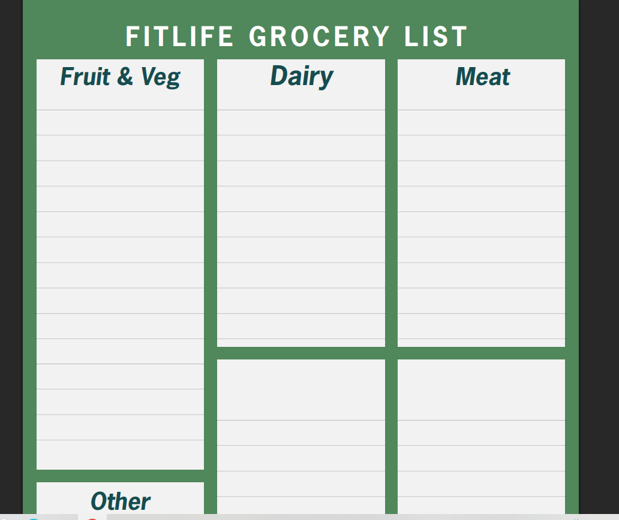Click the last row of Fruit & Veg box
Viewport: 619px width, 520px height.
click(120, 455)
